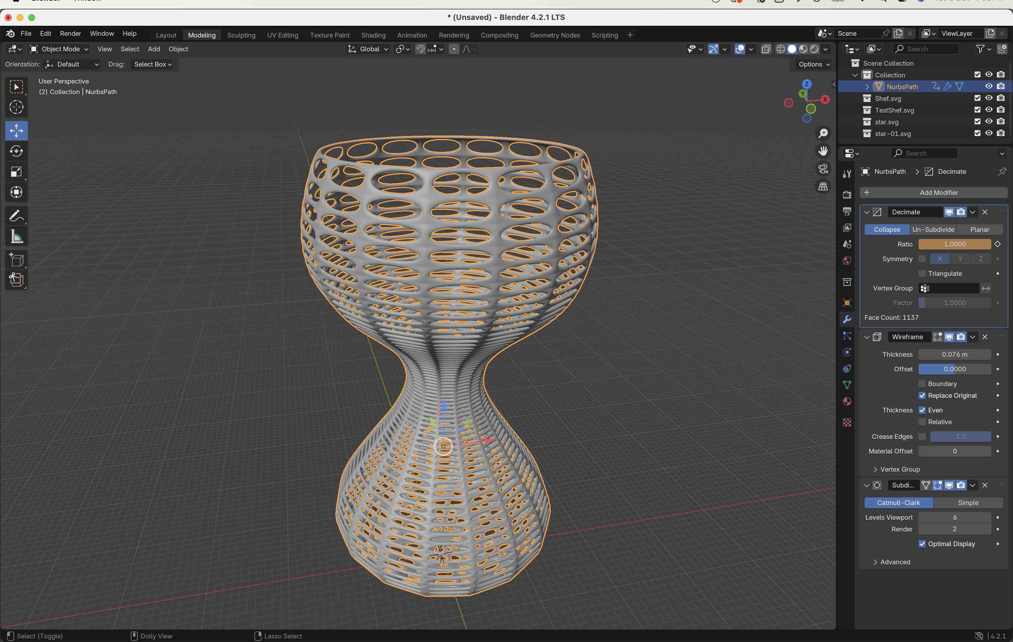Enable the Boundary checkbox
Image resolution: width=1013 pixels, height=642 pixels.
(x=922, y=384)
